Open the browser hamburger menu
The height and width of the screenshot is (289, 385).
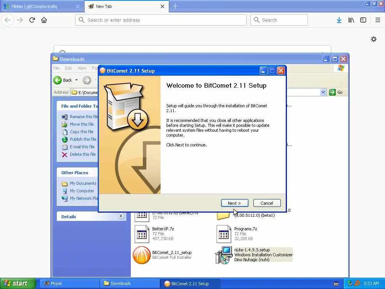(x=377, y=20)
